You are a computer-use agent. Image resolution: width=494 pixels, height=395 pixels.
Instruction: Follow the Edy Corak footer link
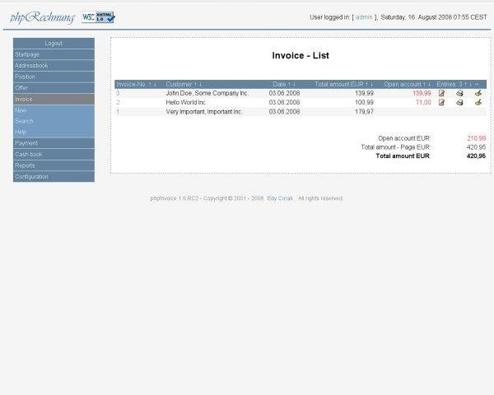tap(279, 198)
